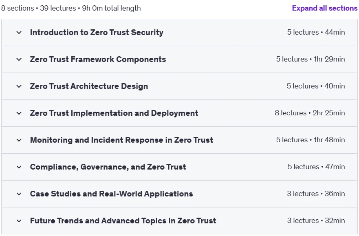The image size is (359, 236).
Task: Expand chevron beside Future Trends and Advanced Topics
Action: tap(19, 221)
